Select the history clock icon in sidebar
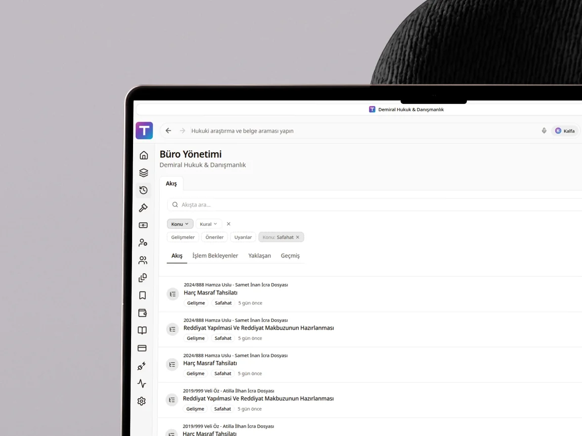 point(143,190)
